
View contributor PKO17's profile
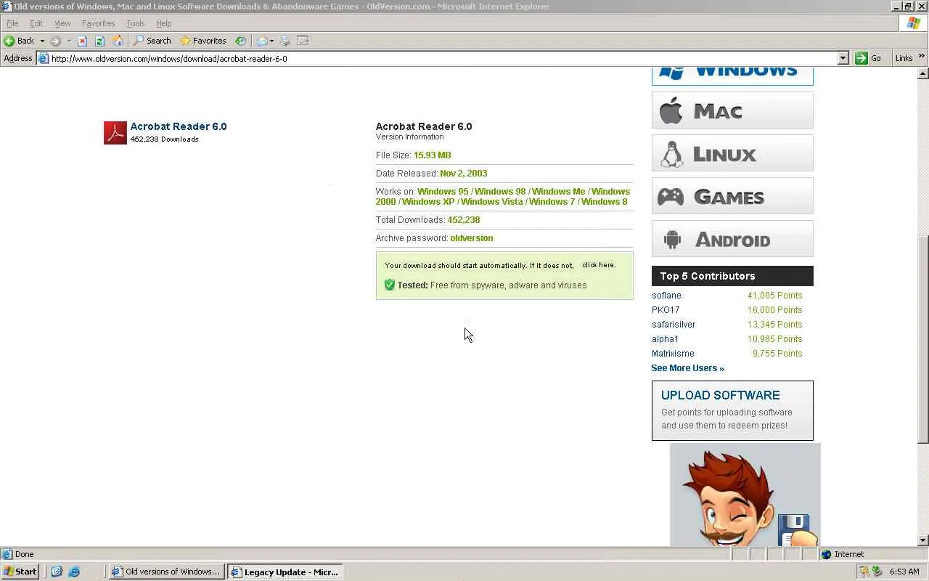pyautogui.click(x=666, y=310)
